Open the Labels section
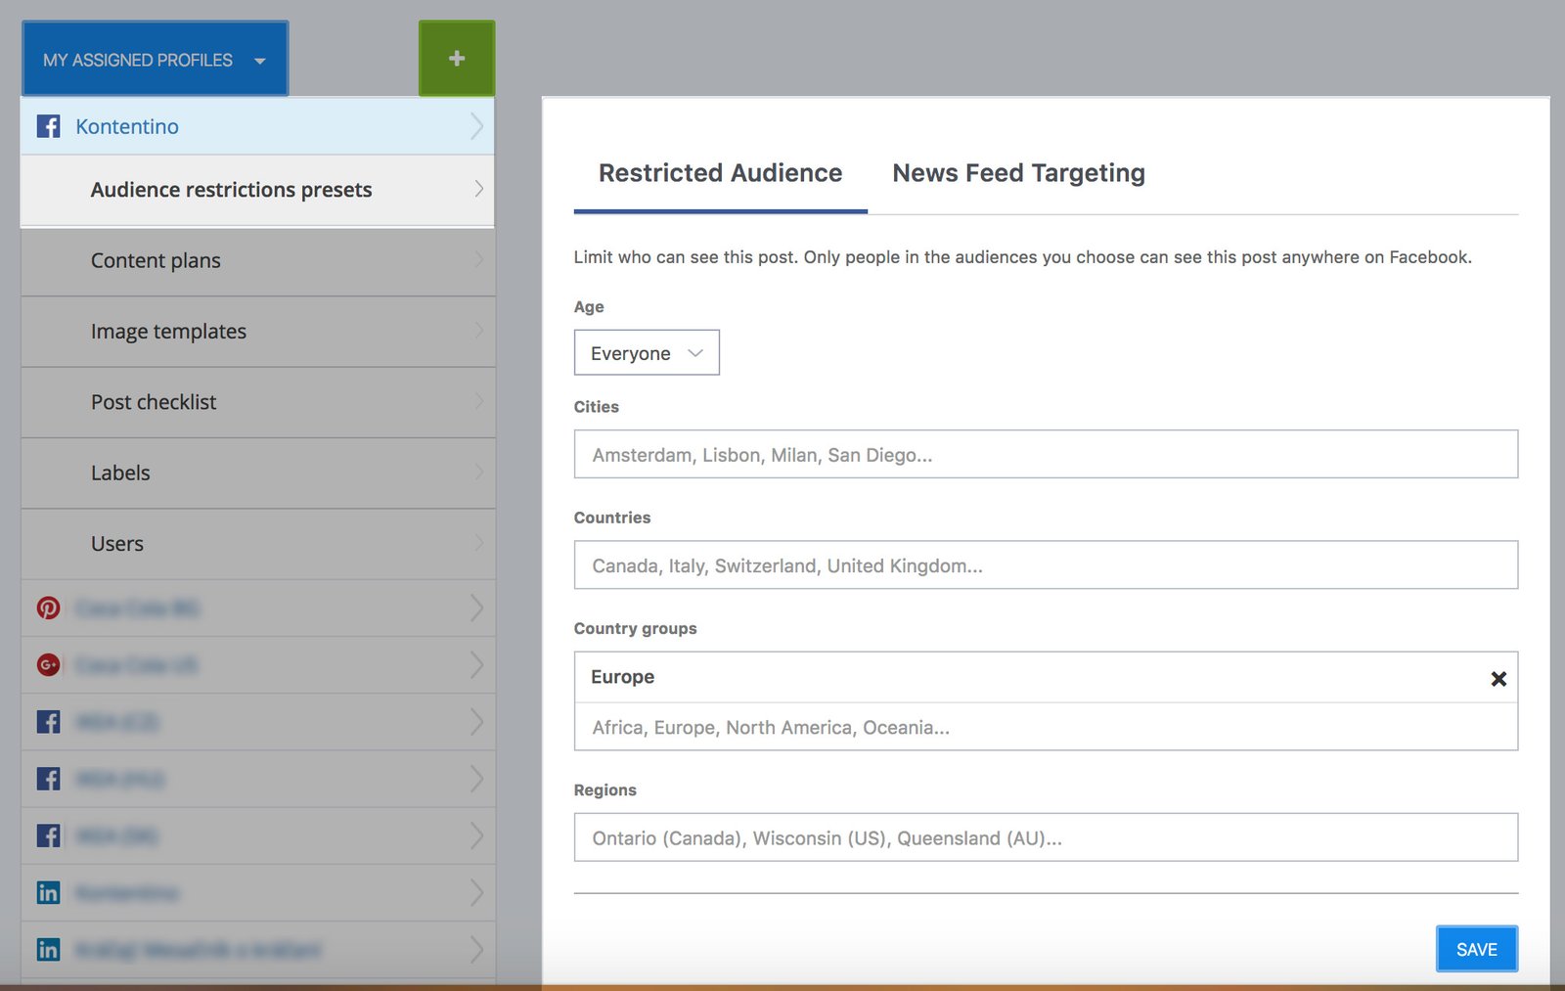 coord(120,473)
